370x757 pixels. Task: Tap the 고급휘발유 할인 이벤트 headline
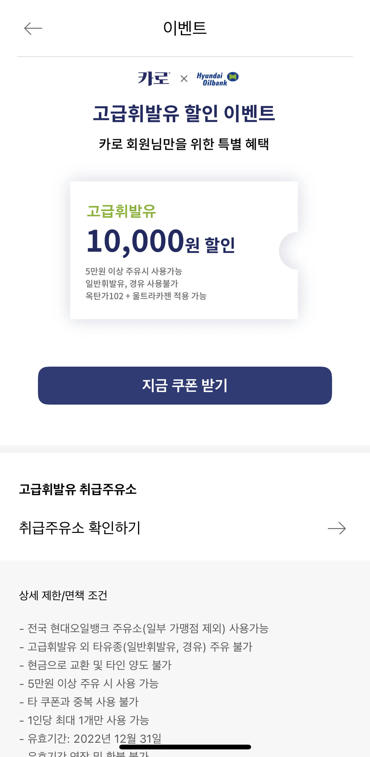184,113
